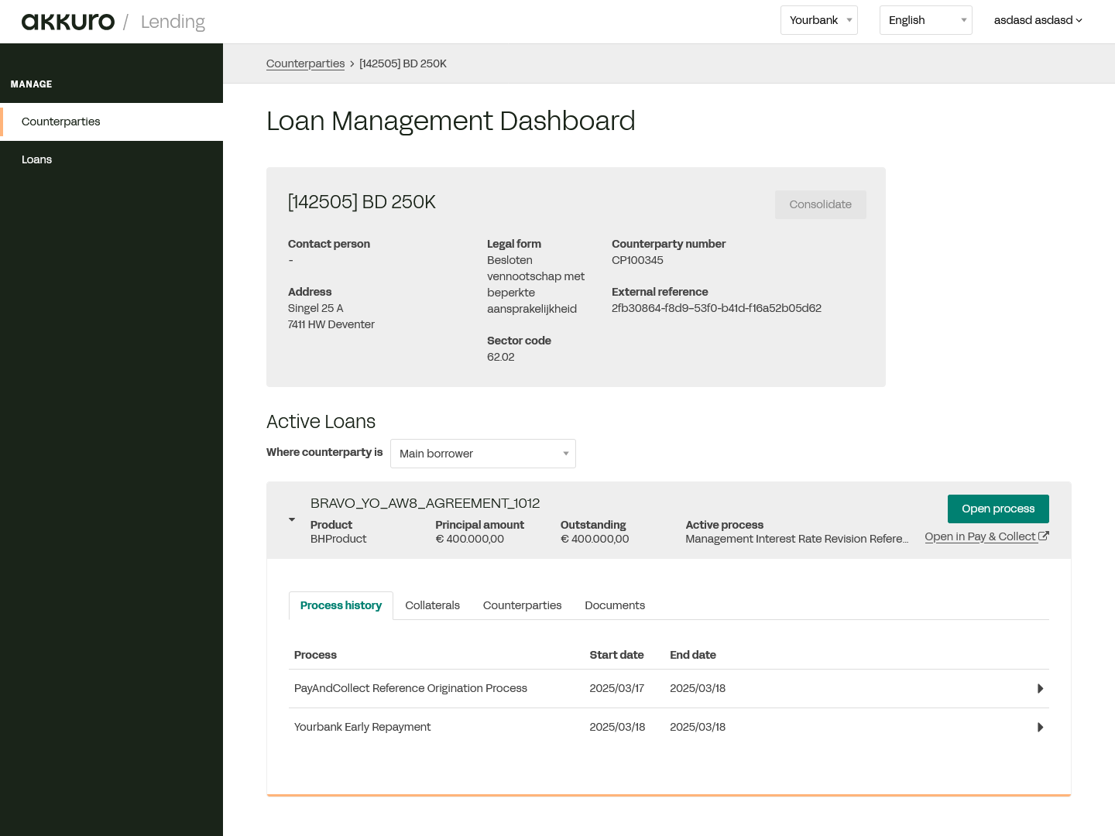This screenshot has height=836, width=1115.
Task: Select Counterparties in the sidebar
Action: click(111, 122)
